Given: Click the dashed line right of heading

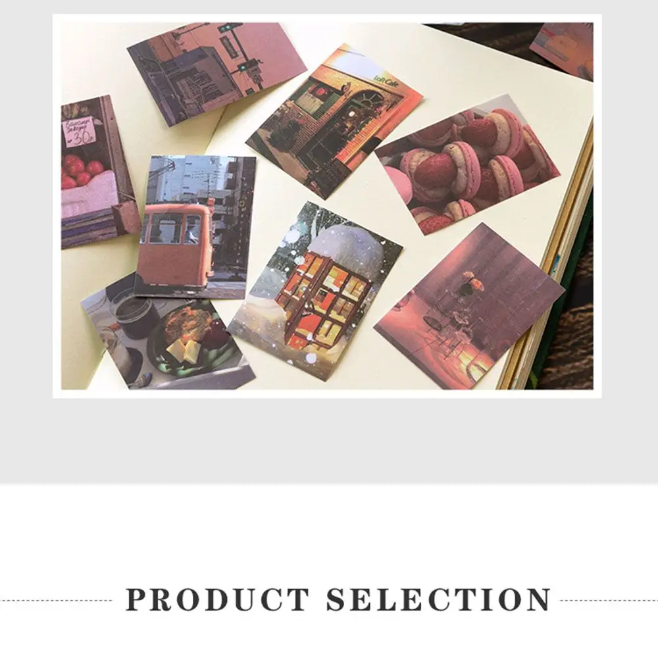Looking at the screenshot, I should click(609, 601).
